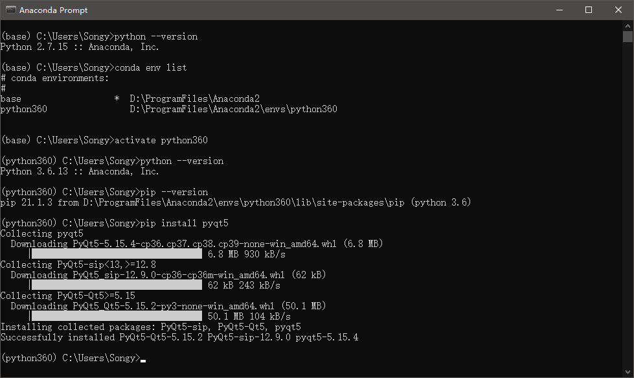
Task: Maximize the Anaconda Prompt window
Action: coord(588,10)
